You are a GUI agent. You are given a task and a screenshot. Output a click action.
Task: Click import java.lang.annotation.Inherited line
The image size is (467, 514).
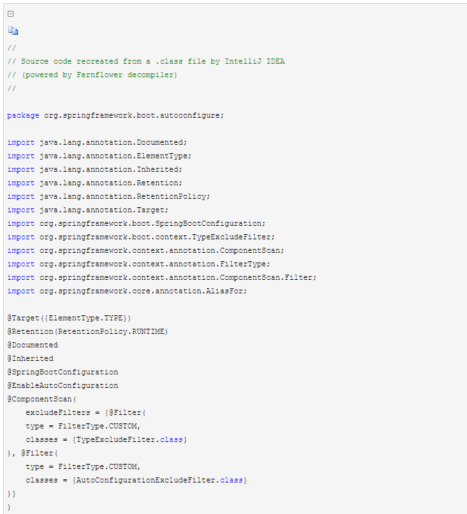(x=95, y=169)
